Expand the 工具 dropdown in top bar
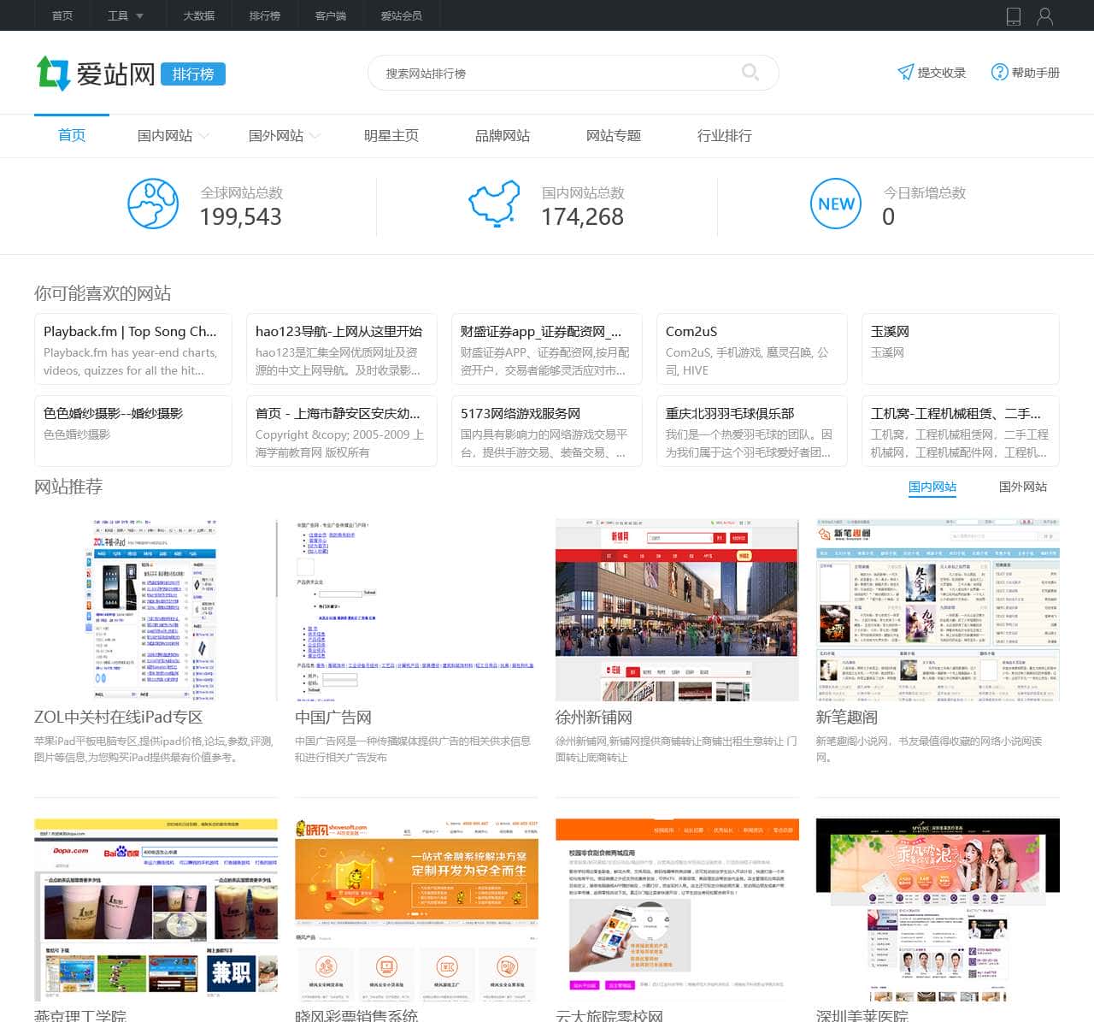This screenshot has height=1022, width=1094. [126, 15]
